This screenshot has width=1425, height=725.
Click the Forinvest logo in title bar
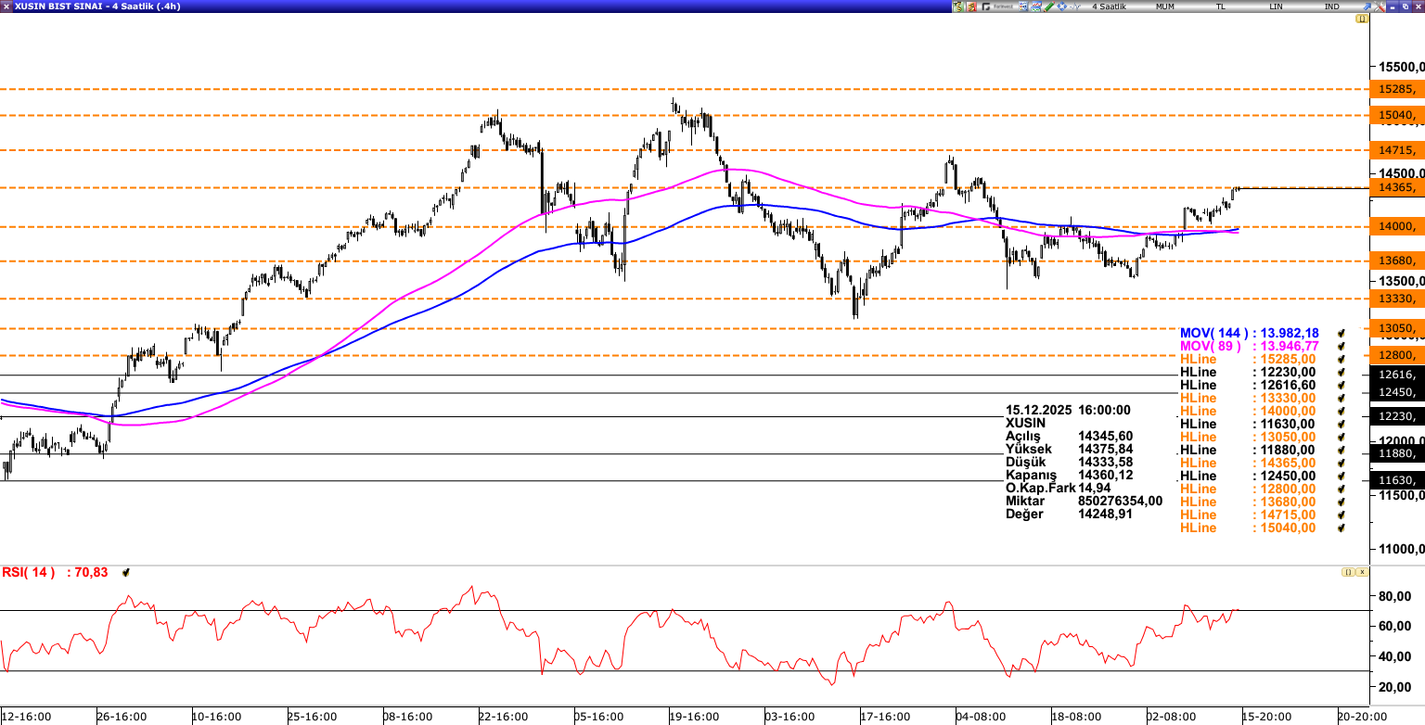coord(998,6)
